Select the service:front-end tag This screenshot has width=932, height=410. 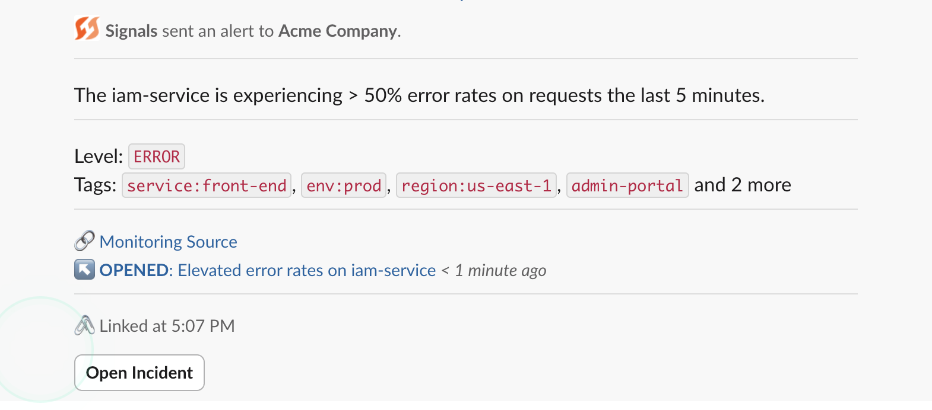click(x=207, y=185)
